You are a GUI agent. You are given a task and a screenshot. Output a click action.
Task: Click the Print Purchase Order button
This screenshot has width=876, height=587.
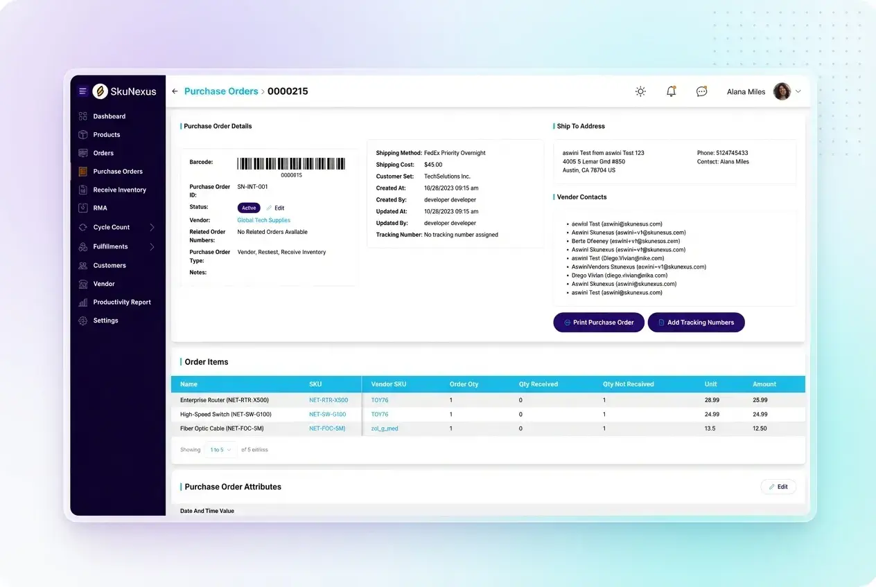coord(598,322)
